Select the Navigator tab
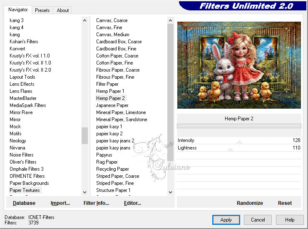This screenshot has height=229, width=308. [x=18, y=10]
